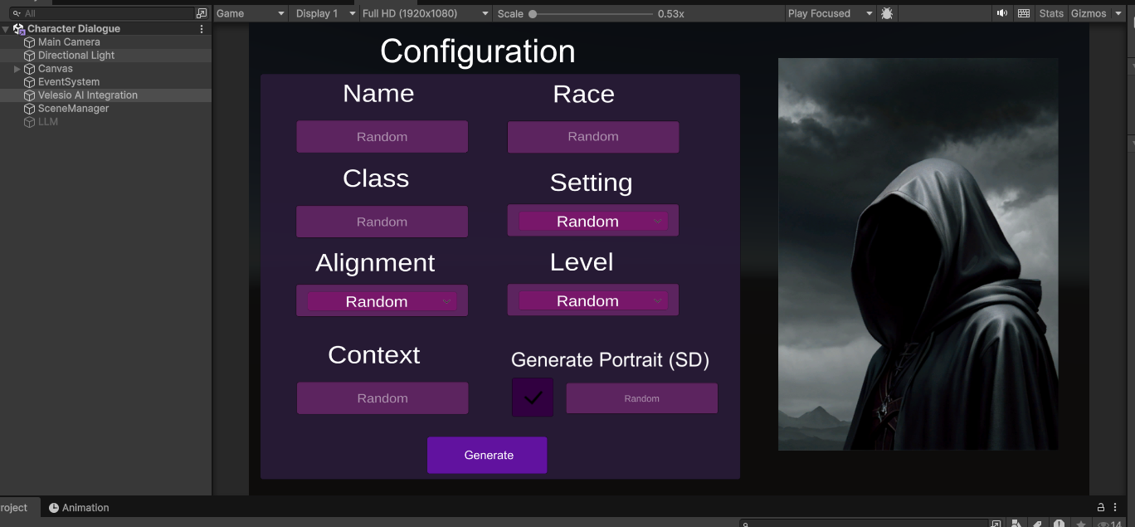Viewport: 1135px width, 527px height.
Task: Uncheck the Generate Portrait (SD) checkbox
Action: (x=533, y=398)
